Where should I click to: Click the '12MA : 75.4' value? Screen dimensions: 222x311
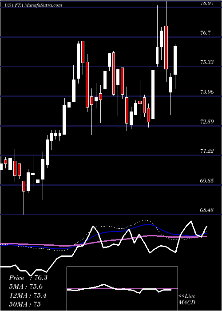coord(28,295)
